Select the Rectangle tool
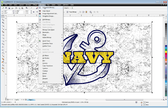This screenshot has height=108, width=168. point(3,35)
